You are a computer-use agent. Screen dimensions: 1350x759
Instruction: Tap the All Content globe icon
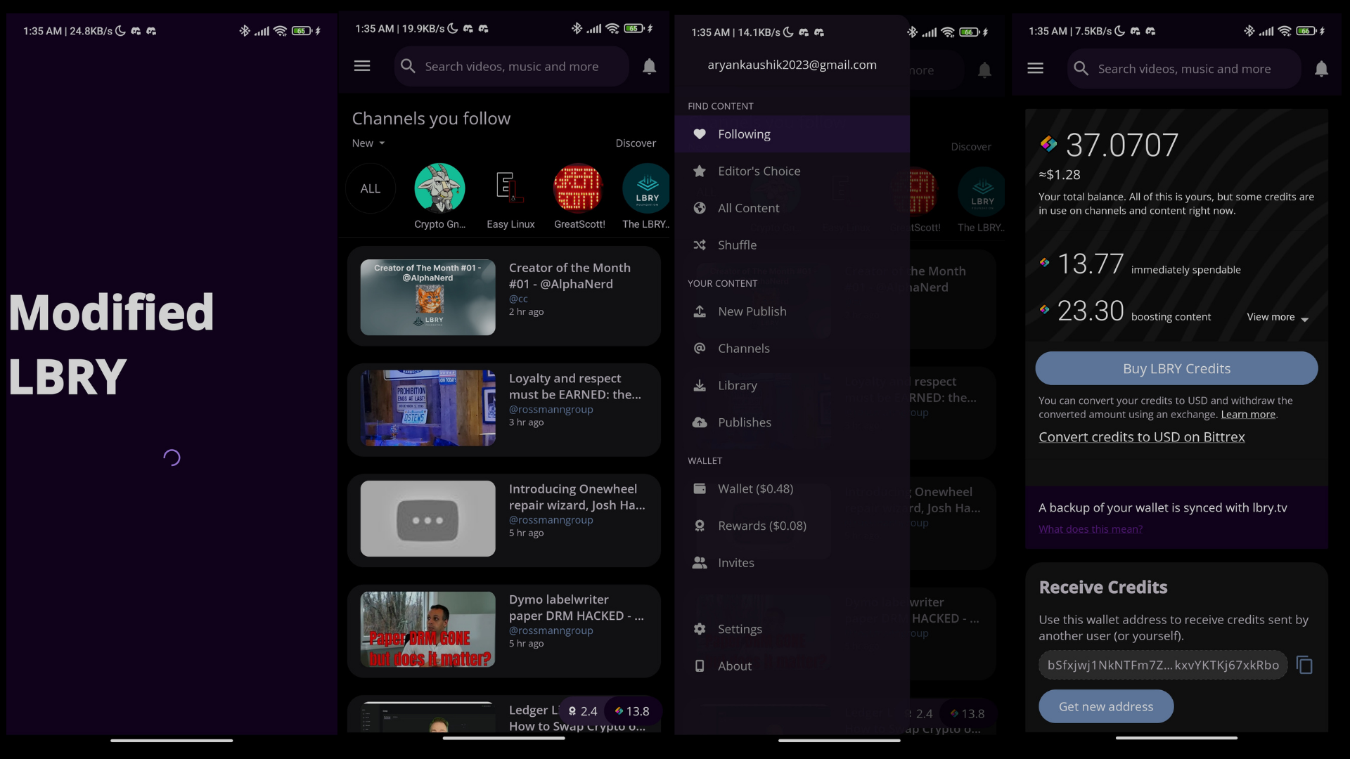[700, 208]
